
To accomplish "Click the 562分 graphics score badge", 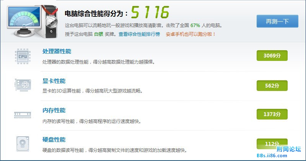I will point(272,86).
